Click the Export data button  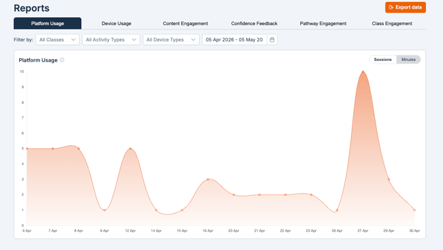[405, 7]
